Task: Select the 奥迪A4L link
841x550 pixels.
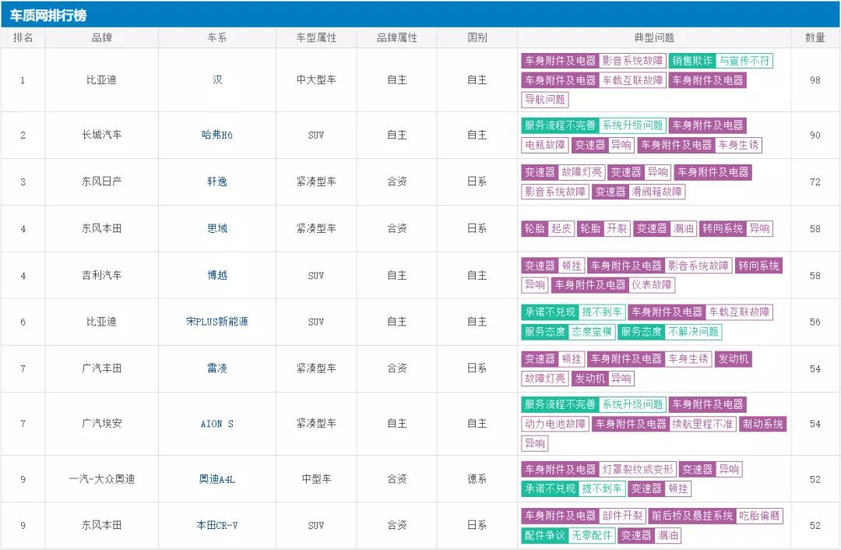Action: (x=217, y=479)
